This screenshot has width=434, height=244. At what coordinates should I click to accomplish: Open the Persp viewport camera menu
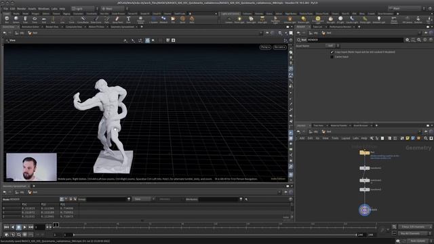pos(265,47)
